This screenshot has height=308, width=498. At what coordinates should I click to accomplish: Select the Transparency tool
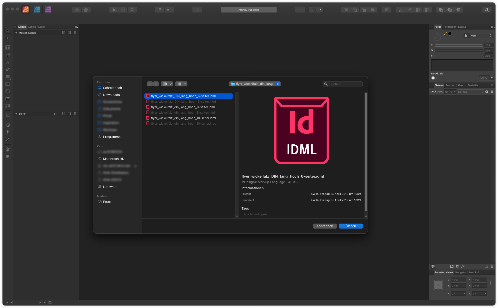(x=8, y=132)
